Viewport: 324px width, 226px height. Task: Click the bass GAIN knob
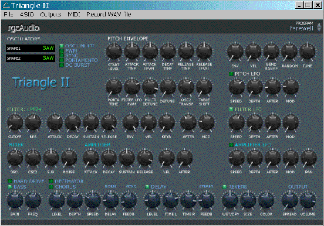tap(15, 200)
